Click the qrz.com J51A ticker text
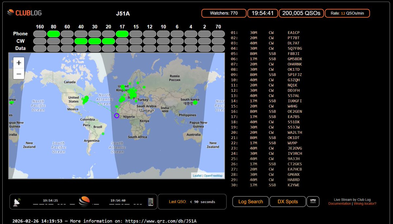 tap(104, 221)
